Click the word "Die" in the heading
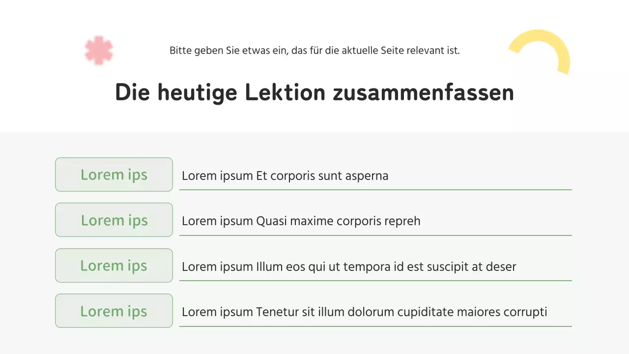The image size is (629, 354). 131,92
